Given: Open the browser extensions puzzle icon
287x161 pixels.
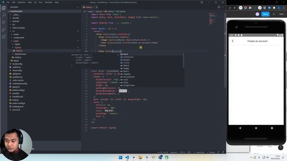Looking at the screenshot, I should [274, 8].
